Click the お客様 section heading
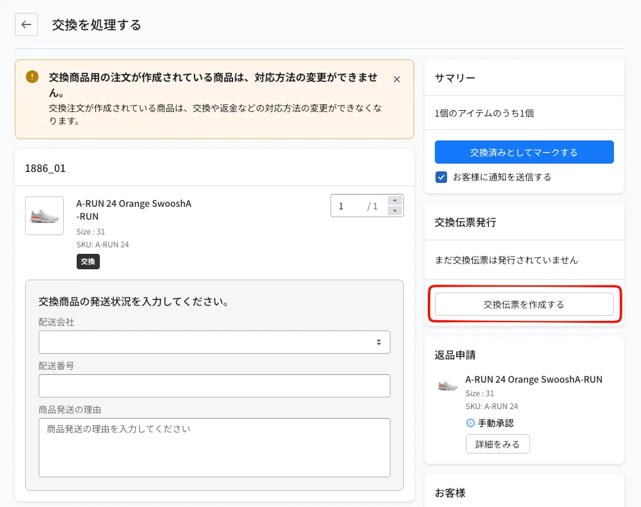 click(x=450, y=493)
